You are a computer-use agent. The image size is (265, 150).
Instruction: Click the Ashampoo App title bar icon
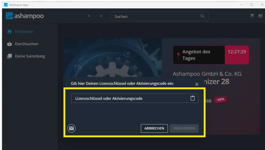[6, 5]
